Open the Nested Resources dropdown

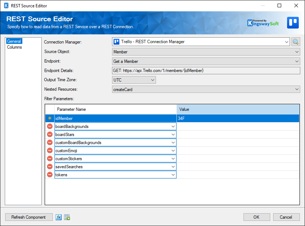[297, 89]
